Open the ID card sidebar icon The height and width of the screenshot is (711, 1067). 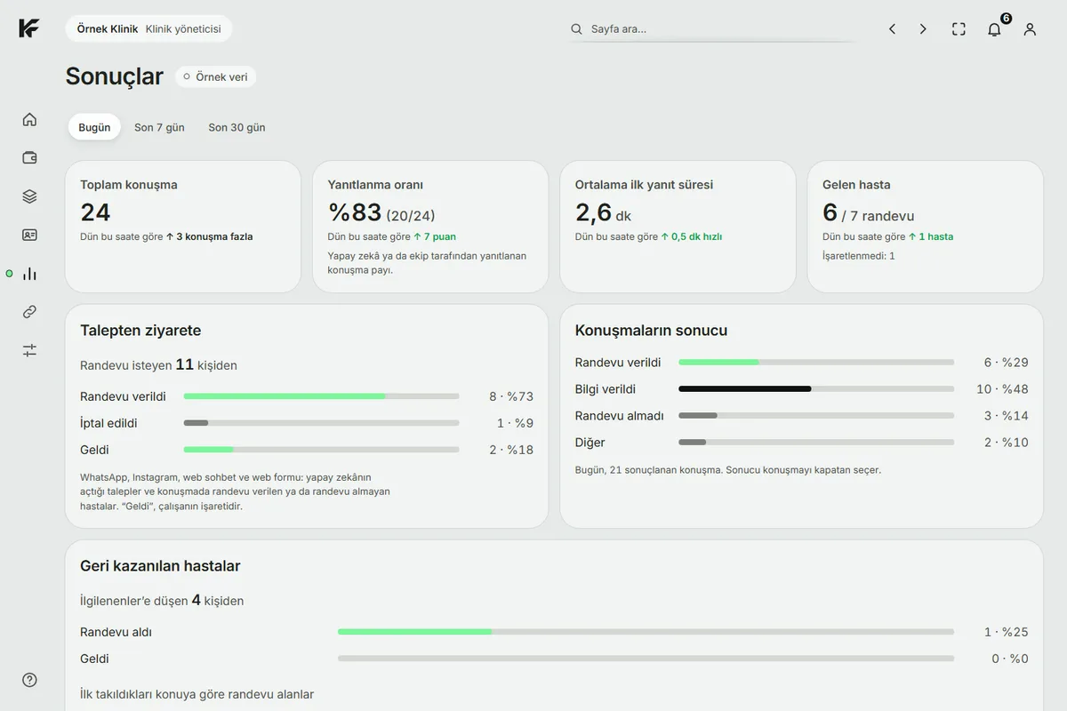[x=29, y=236]
